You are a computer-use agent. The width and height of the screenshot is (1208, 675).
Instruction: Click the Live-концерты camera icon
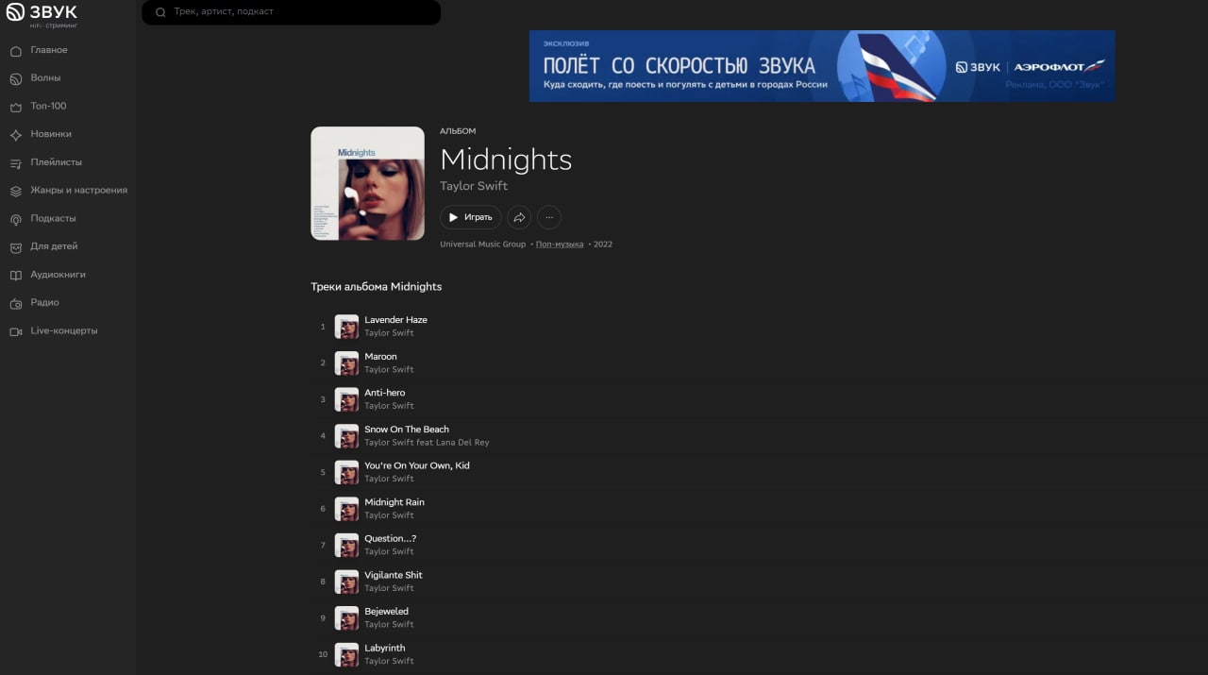15,331
